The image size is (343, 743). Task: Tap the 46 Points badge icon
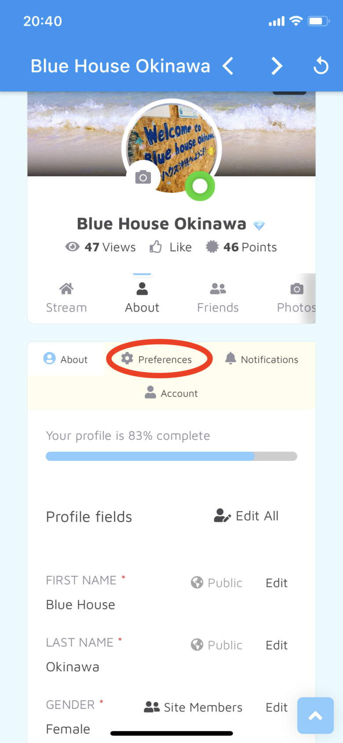pyautogui.click(x=212, y=247)
